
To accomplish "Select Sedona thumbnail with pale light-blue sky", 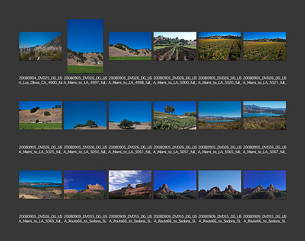I will coord(220,185).
